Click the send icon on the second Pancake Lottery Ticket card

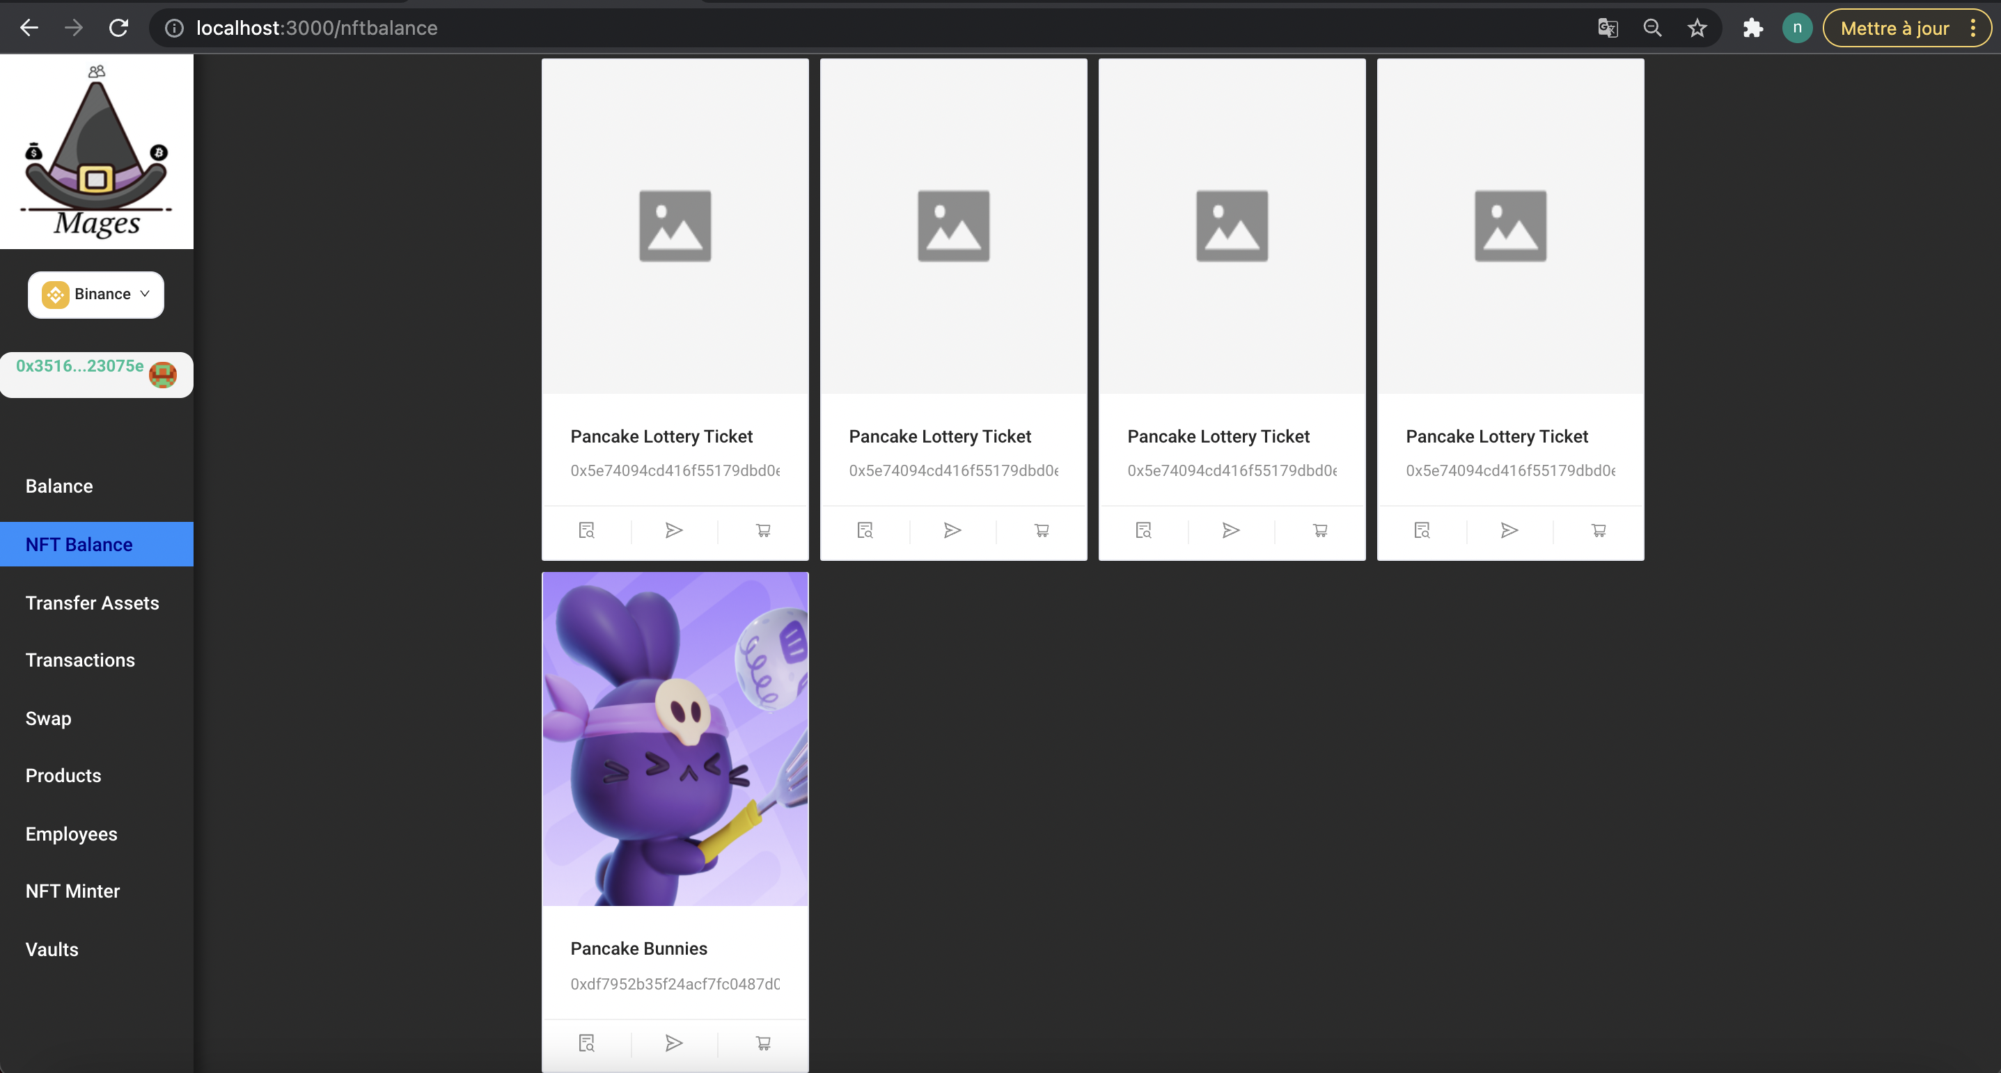click(952, 530)
